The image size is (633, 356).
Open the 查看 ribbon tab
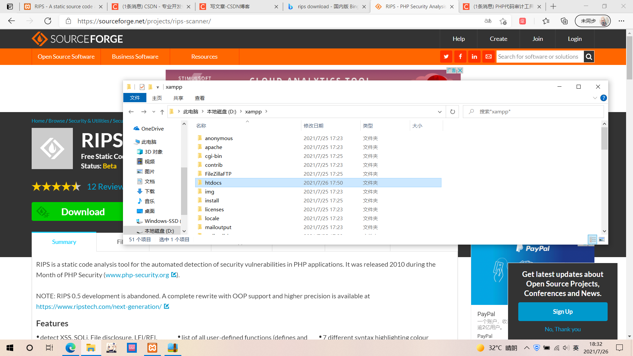tap(199, 98)
